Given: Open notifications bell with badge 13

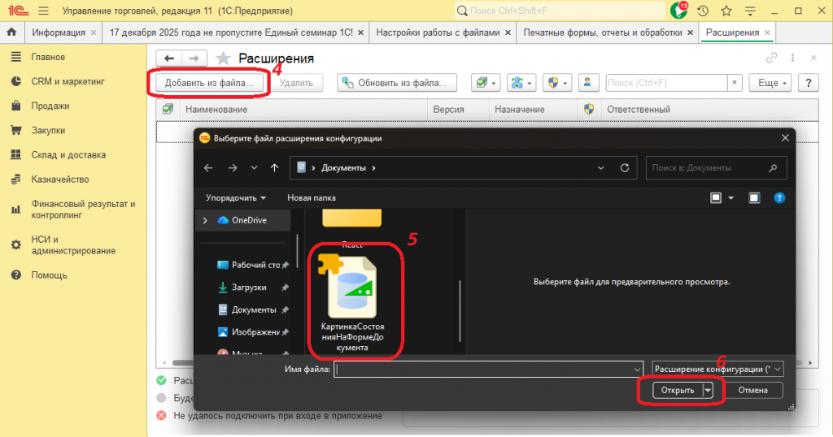Looking at the screenshot, I should click(x=679, y=10).
